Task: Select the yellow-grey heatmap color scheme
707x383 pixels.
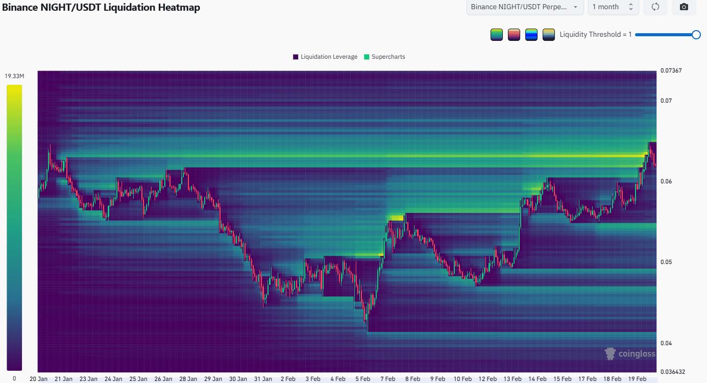Action: (548, 34)
